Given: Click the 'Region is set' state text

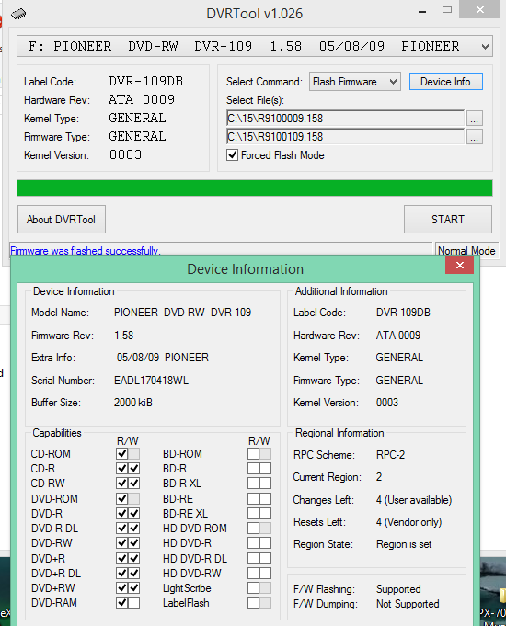Looking at the screenshot, I should [404, 544].
